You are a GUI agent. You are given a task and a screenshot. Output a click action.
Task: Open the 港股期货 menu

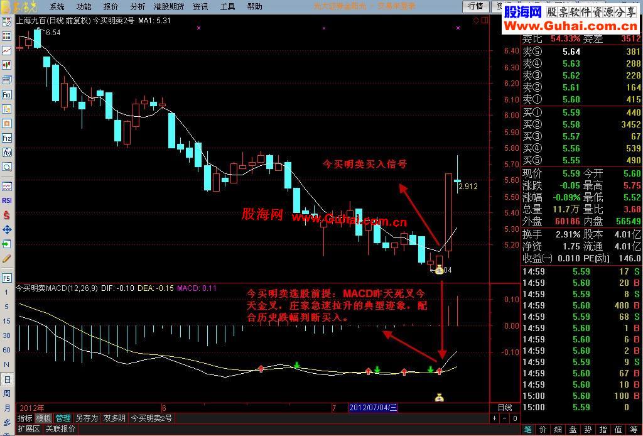[169, 6]
